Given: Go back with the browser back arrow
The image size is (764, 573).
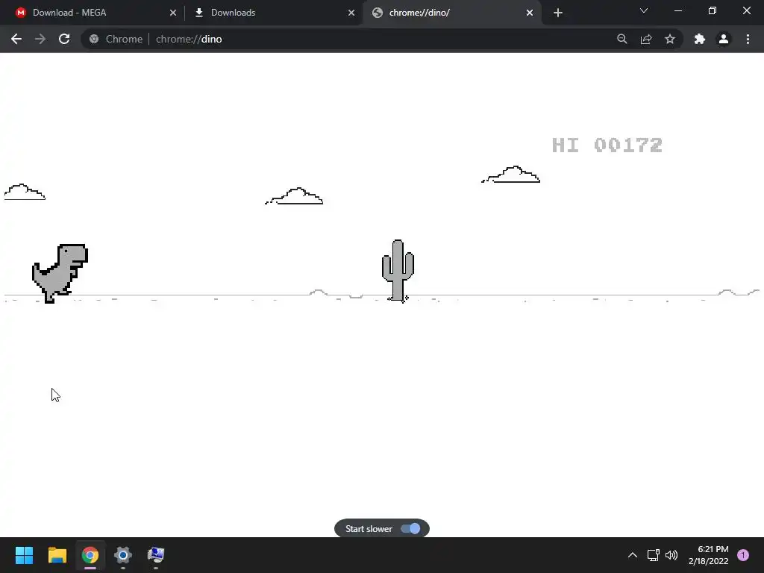Looking at the screenshot, I should click(16, 39).
